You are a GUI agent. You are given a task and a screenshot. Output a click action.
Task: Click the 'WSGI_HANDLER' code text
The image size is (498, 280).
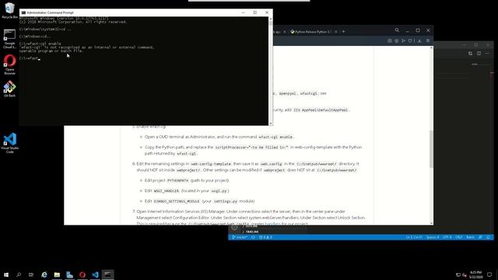pos(167,191)
